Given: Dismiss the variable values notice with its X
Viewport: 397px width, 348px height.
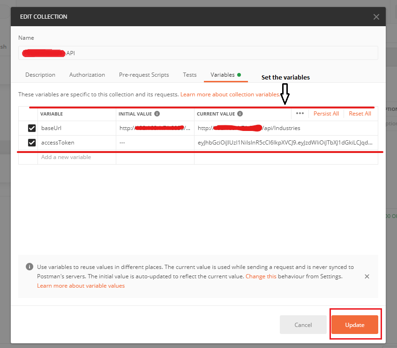Looking at the screenshot, I should (367, 276).
